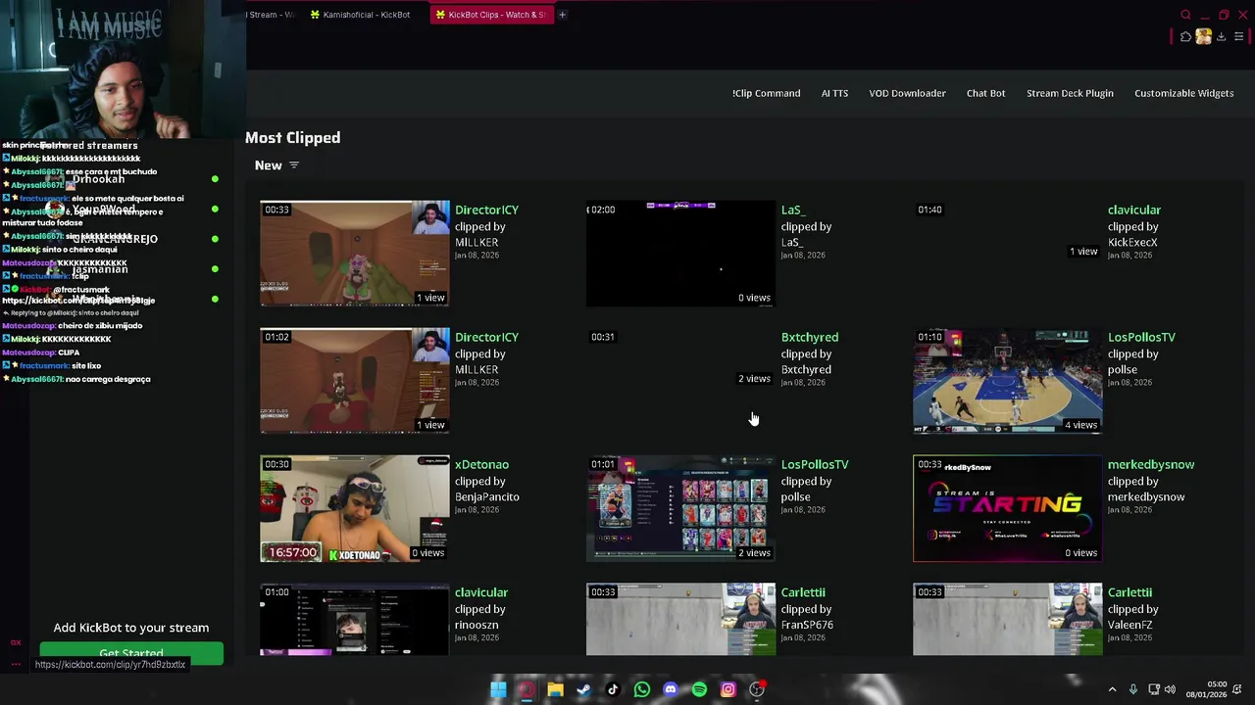This screenshot has height=705, width=1255.
Task: Open Opera GX browser from taskbar
Action: [x=527, y=689]
